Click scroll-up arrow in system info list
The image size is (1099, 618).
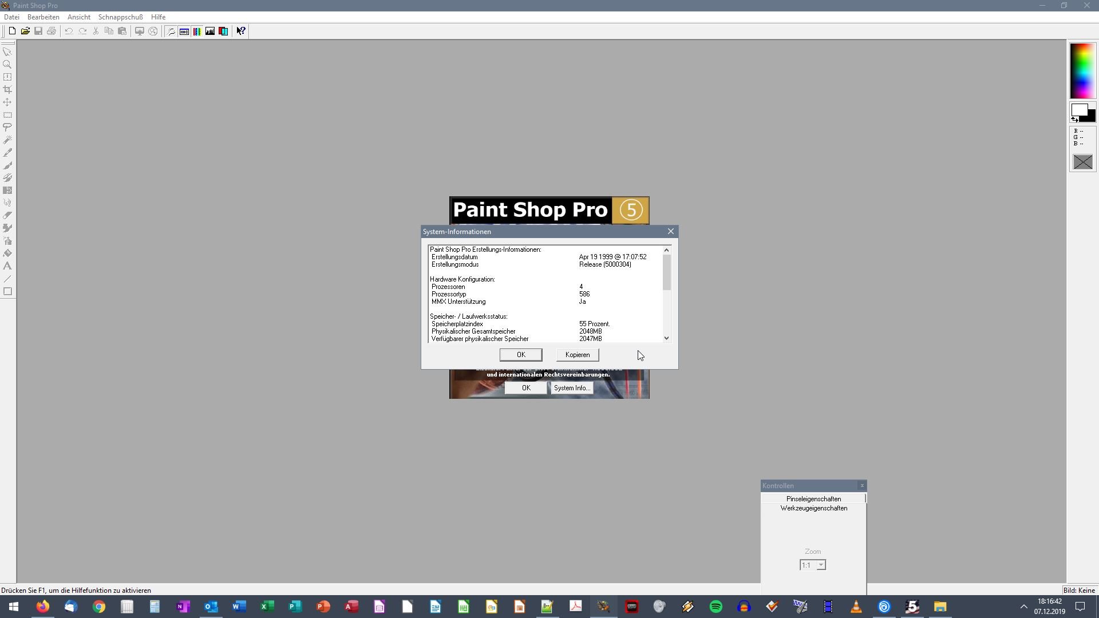(x=666, y=250)
